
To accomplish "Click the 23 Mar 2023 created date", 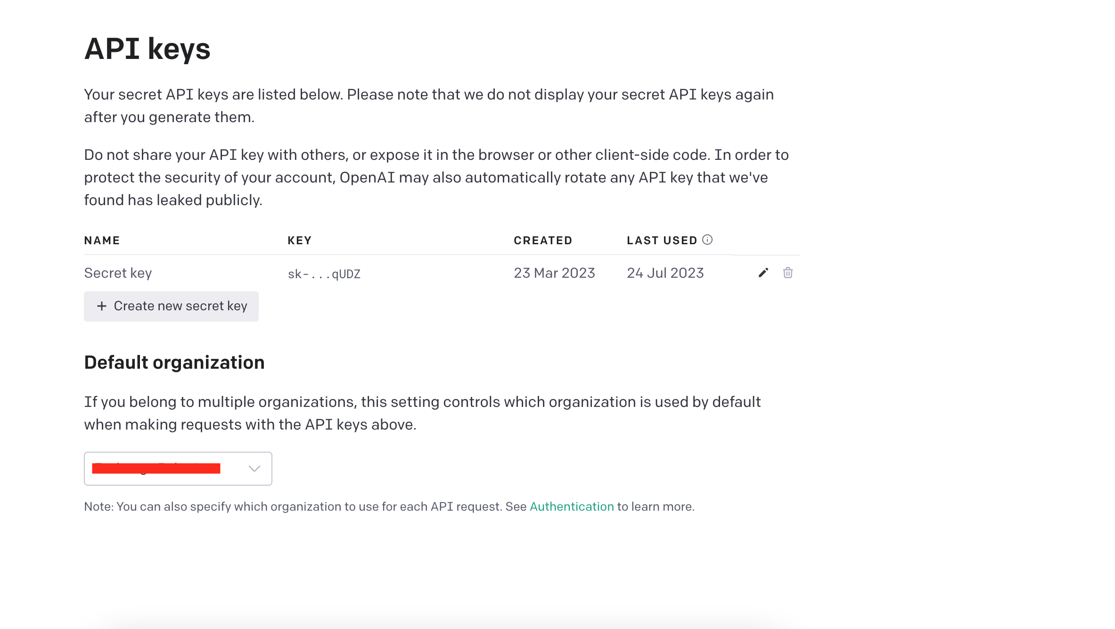I will tap(554, 273).
